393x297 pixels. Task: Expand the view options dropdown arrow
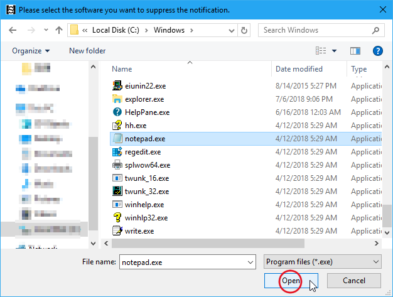click(334, 51)
